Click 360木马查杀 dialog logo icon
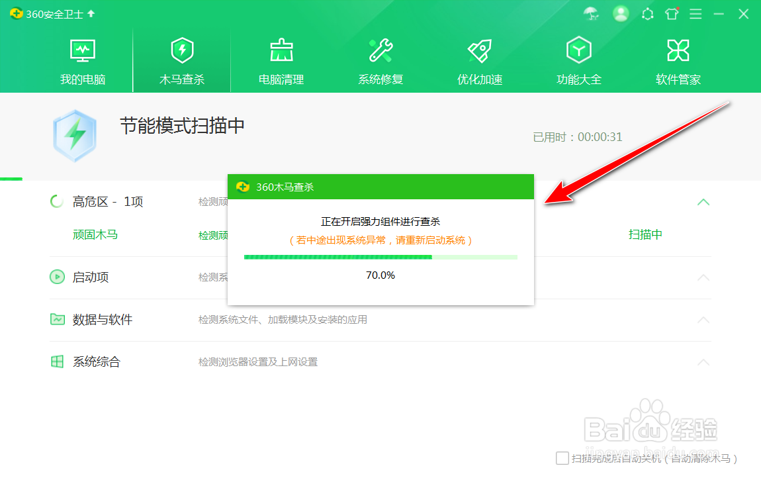Image resolution: width=761 pixels, height=480 pixels. (x=243, y=187)
